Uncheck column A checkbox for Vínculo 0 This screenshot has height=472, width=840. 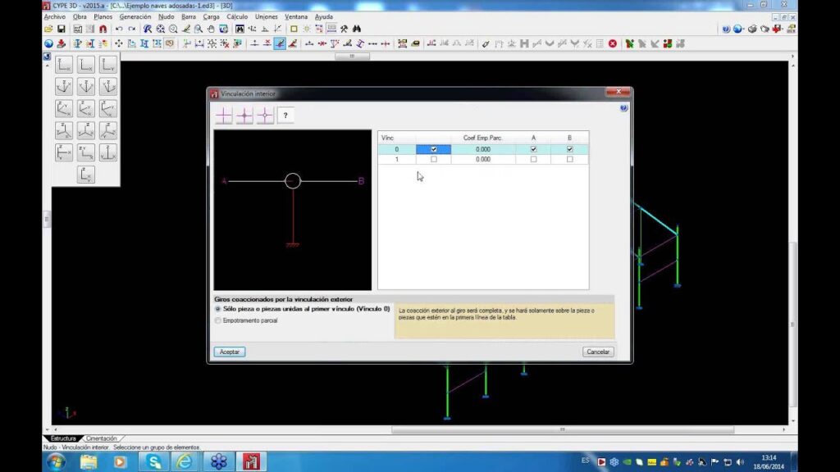point(534,149)
